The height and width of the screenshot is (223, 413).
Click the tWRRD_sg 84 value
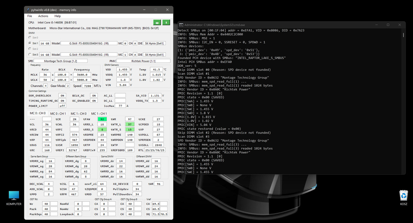(50, 171)
